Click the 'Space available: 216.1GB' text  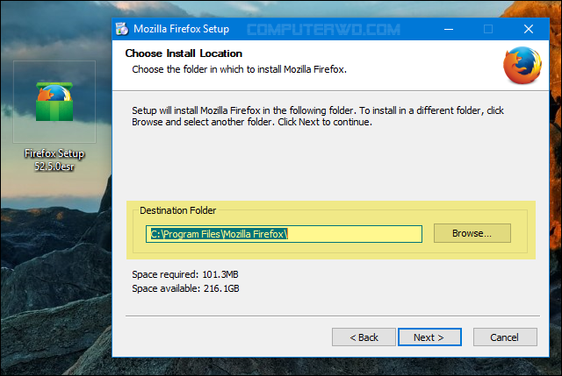coord(185,288)
